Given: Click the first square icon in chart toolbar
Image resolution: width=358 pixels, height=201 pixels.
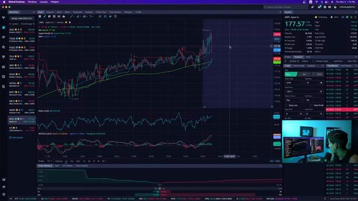Looking at the screenshot, I should (x=40, y=16).
